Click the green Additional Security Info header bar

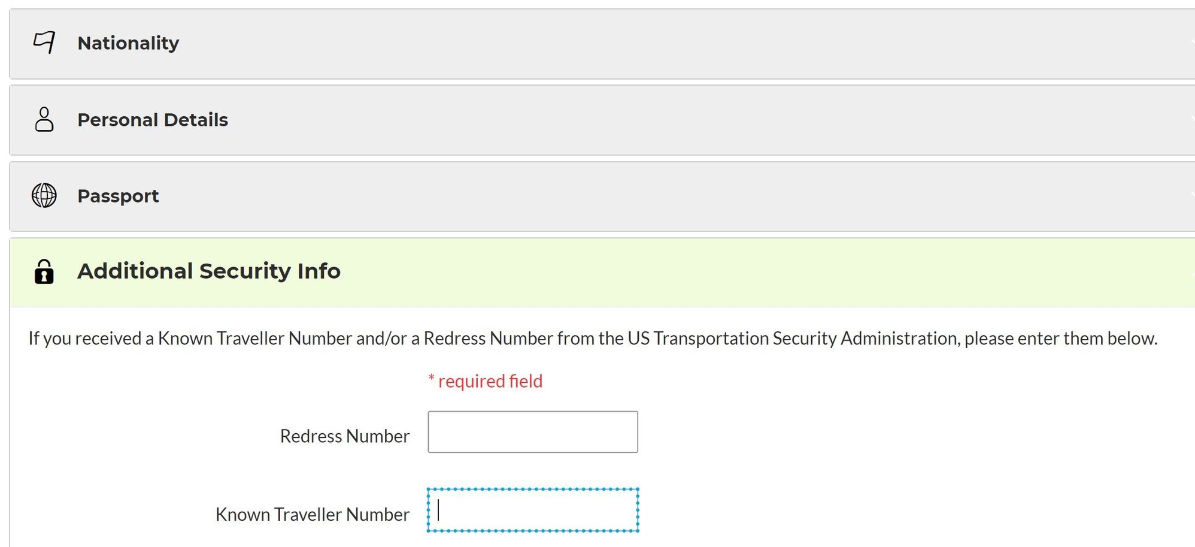602,273
